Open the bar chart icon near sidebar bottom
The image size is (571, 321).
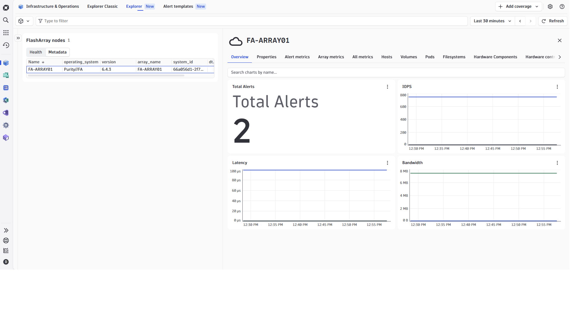pyautogui.click(x=6, y=251)
